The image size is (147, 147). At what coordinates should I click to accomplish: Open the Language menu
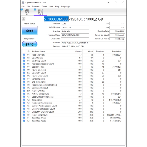pos(66,6)
